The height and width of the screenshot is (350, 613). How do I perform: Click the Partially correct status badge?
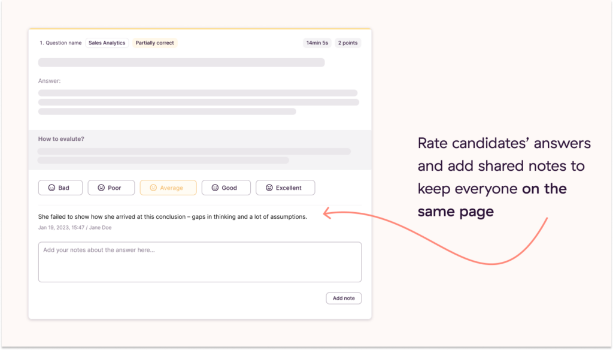[x=154, y=43]
